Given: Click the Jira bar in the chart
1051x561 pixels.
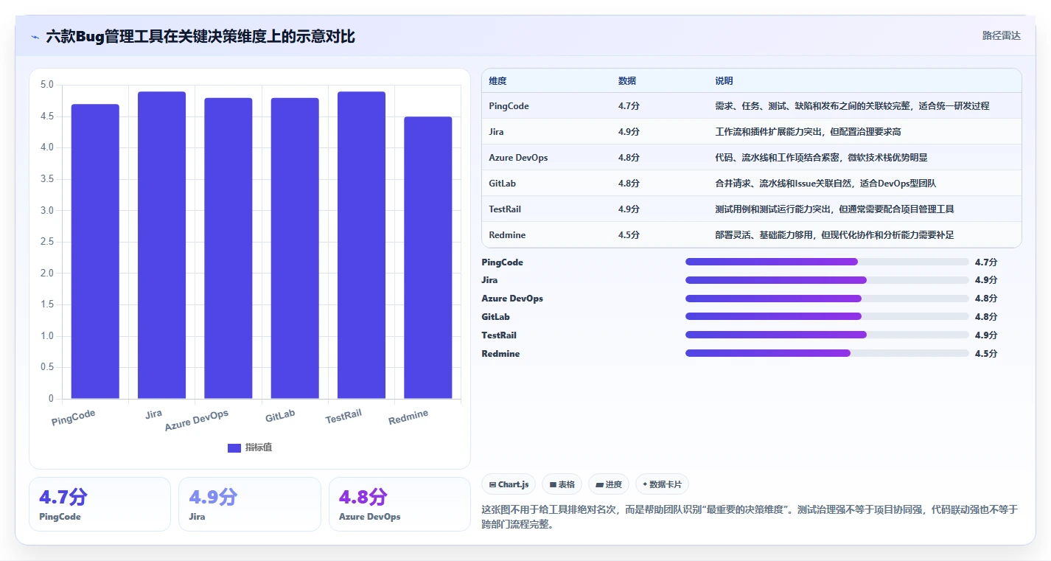Looking at the screenshot, I should [x=161, y=245].
